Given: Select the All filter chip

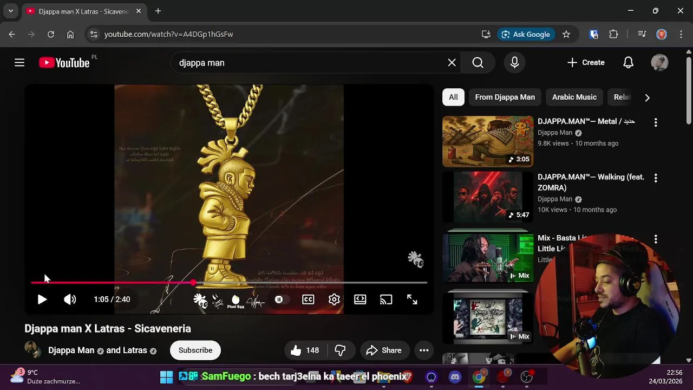Looking at the screenshot, I should [x=453, y=97].
